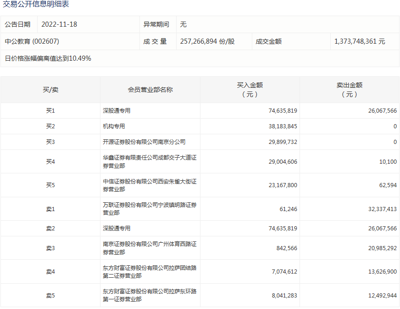This screenshot has width=400, height=309.
Task: Select the 买2 row label
Action: pyautogui.click(x=50, y=126)
